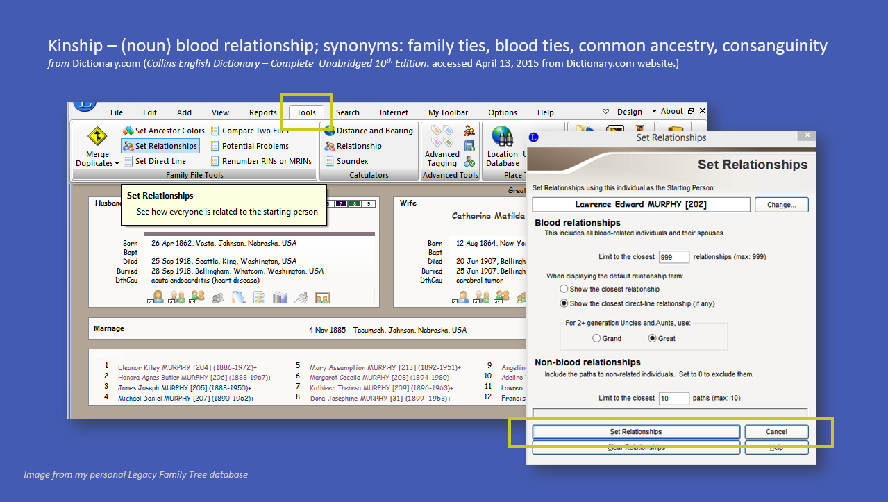Switch to the Search tab

pos(348,112)
